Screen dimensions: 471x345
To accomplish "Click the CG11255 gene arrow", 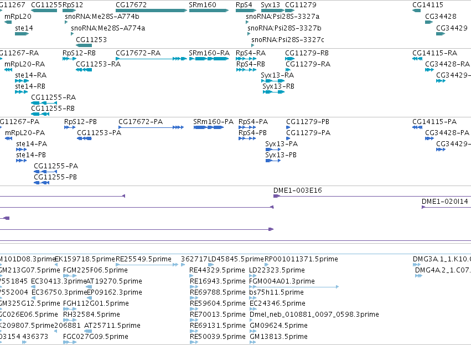I will 44,11.
